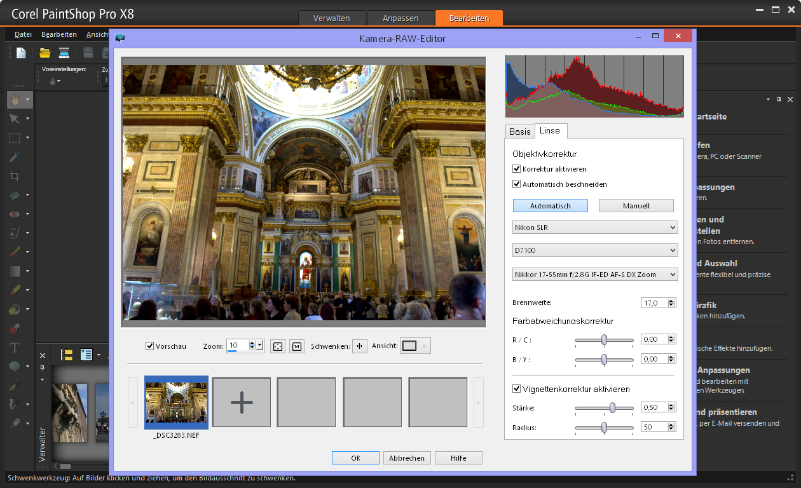Image resolution: width=801 pixels, height=488 pixels.
Task: Switch to the Basis tab
Action: (x=519, y=132)
